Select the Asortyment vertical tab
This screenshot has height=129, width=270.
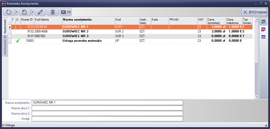pos(5,27)
